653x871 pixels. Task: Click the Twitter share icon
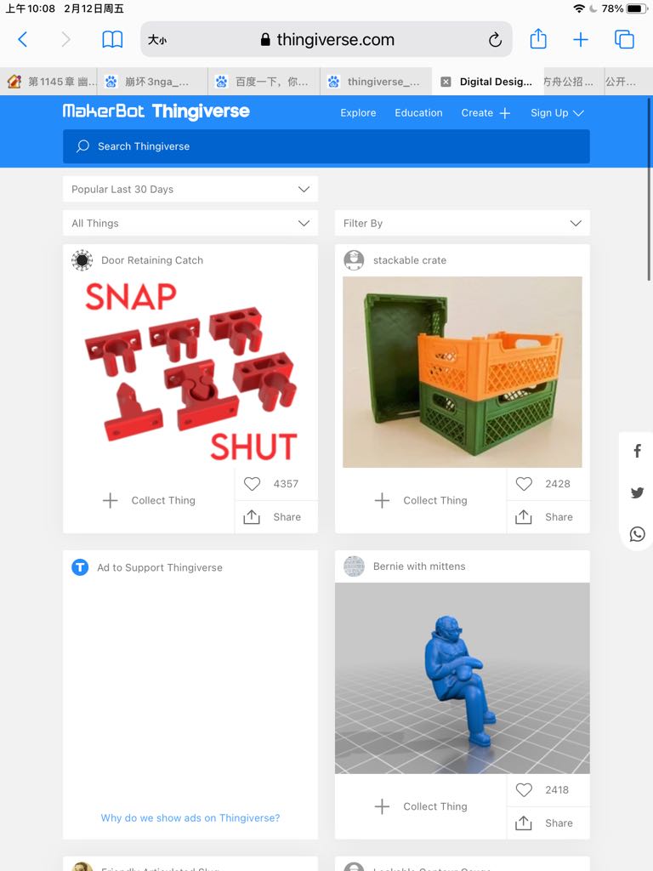click(638, 492)
